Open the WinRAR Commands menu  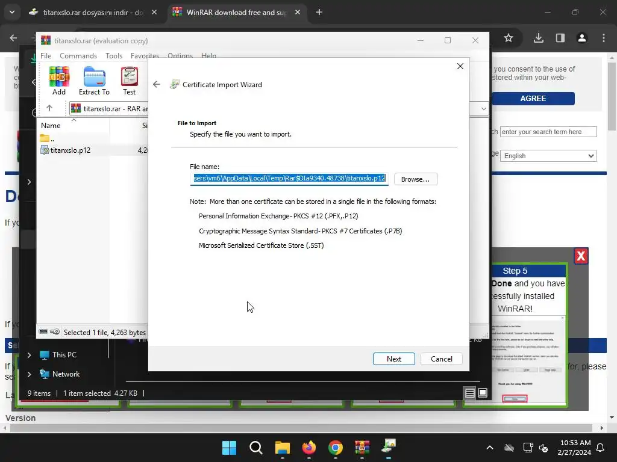pos(78,56)
